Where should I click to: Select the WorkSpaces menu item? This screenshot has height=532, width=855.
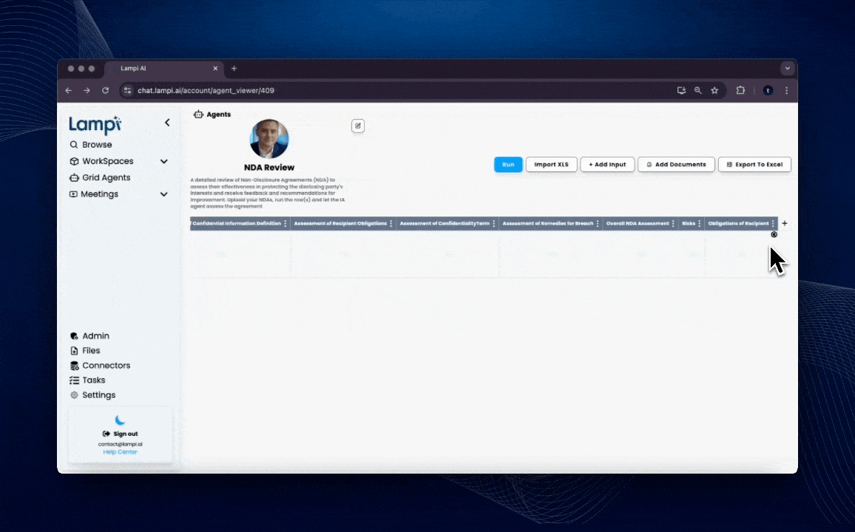[x=101, y=161]
